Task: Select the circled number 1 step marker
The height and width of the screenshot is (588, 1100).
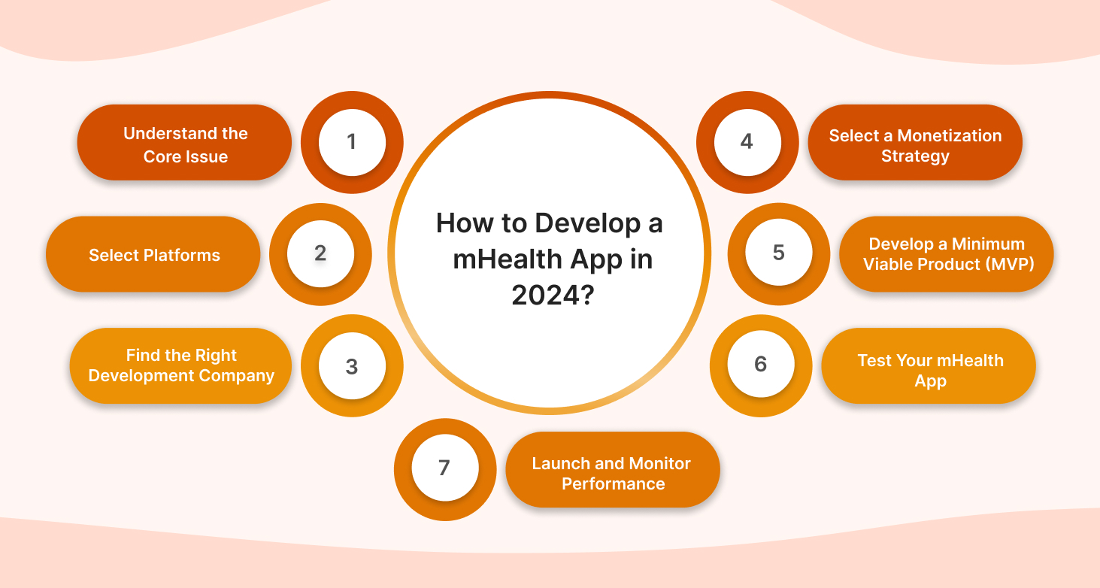Action: pos(351,142)
